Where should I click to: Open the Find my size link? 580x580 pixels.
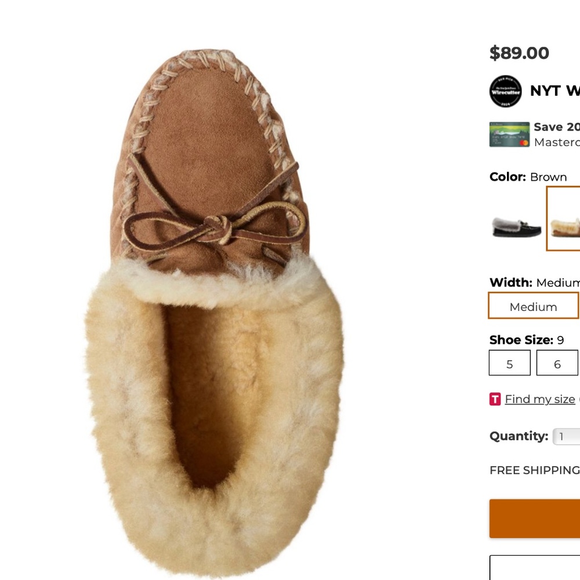tap(539, 399)
